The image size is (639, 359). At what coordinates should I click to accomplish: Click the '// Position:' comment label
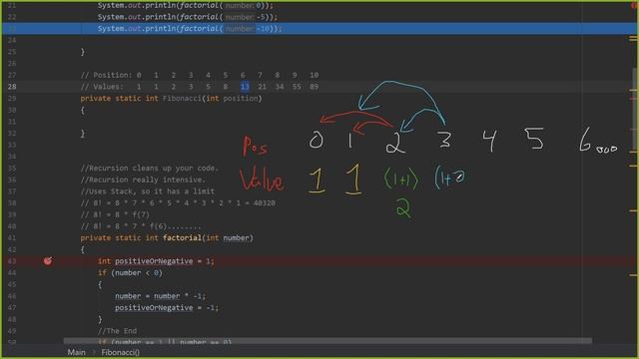106,75
